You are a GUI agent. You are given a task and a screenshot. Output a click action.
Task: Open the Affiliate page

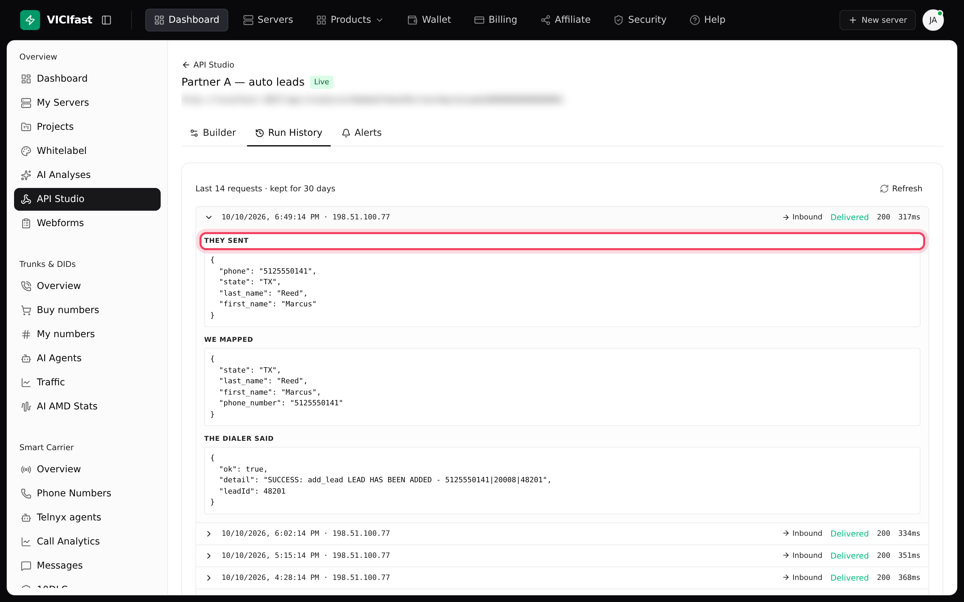[566, 20]
